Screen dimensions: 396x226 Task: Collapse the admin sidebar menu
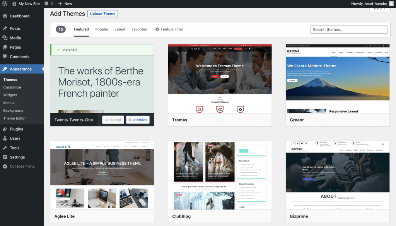(19, 167)
